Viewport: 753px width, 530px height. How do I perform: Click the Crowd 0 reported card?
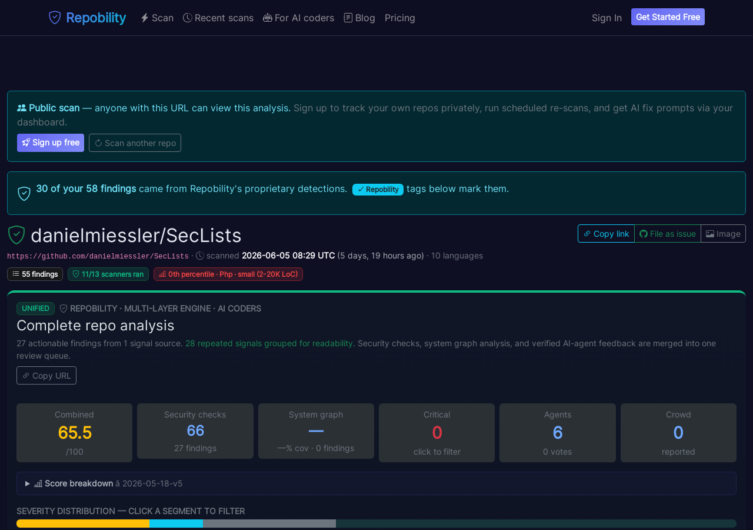point(678,433)
